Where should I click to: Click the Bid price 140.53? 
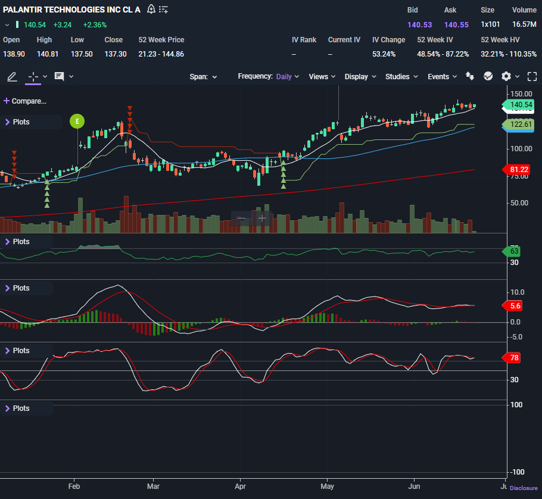420,25
